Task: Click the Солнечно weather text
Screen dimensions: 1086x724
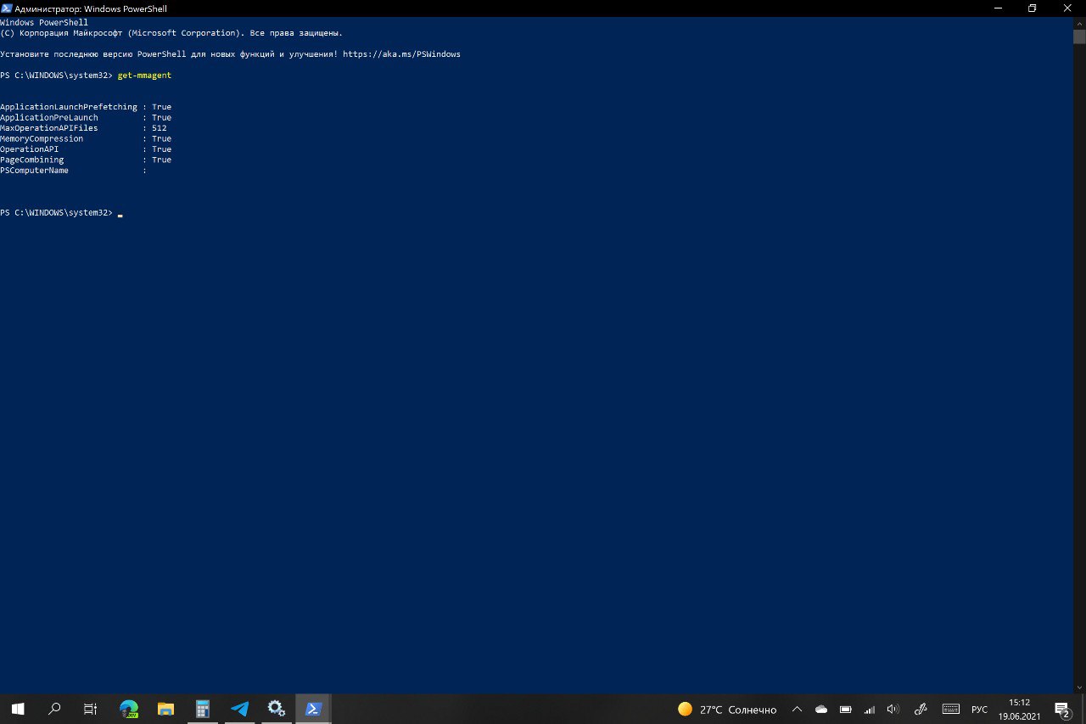Action: coord(752,710)
